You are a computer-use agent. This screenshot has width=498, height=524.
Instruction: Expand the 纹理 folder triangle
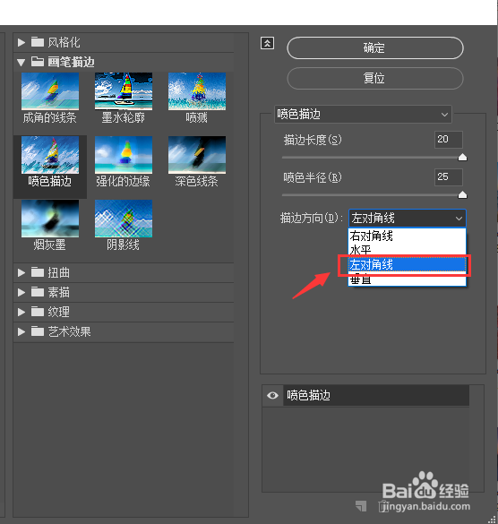pos(21,312)
